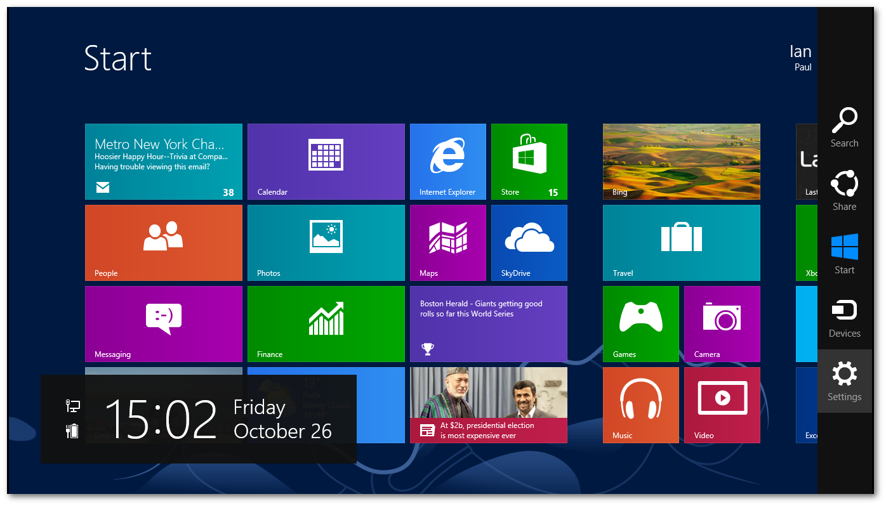Image resolution: width=886 pixels, height=506 pixels.
Task: Open the Finance tile
Action: click(326, 324)
